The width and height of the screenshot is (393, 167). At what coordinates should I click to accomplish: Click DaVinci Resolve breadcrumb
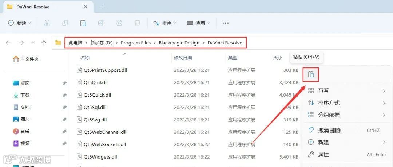(225, 43)
